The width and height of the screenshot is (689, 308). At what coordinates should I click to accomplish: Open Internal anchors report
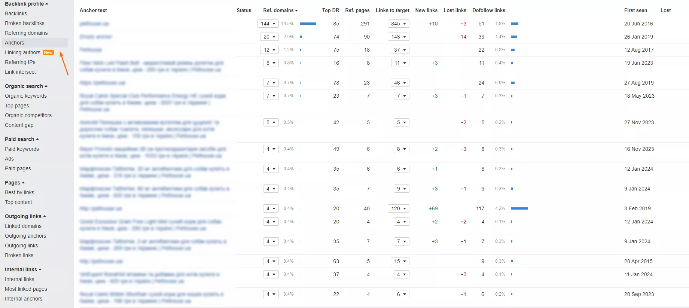pos(24,299)
